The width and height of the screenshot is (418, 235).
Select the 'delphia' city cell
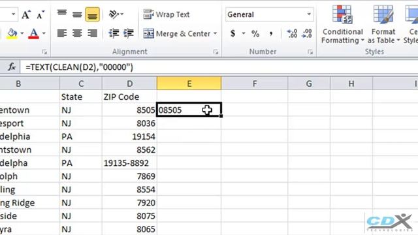click(x=29, y=136)
